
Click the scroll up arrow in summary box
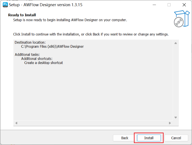[175, 43]
